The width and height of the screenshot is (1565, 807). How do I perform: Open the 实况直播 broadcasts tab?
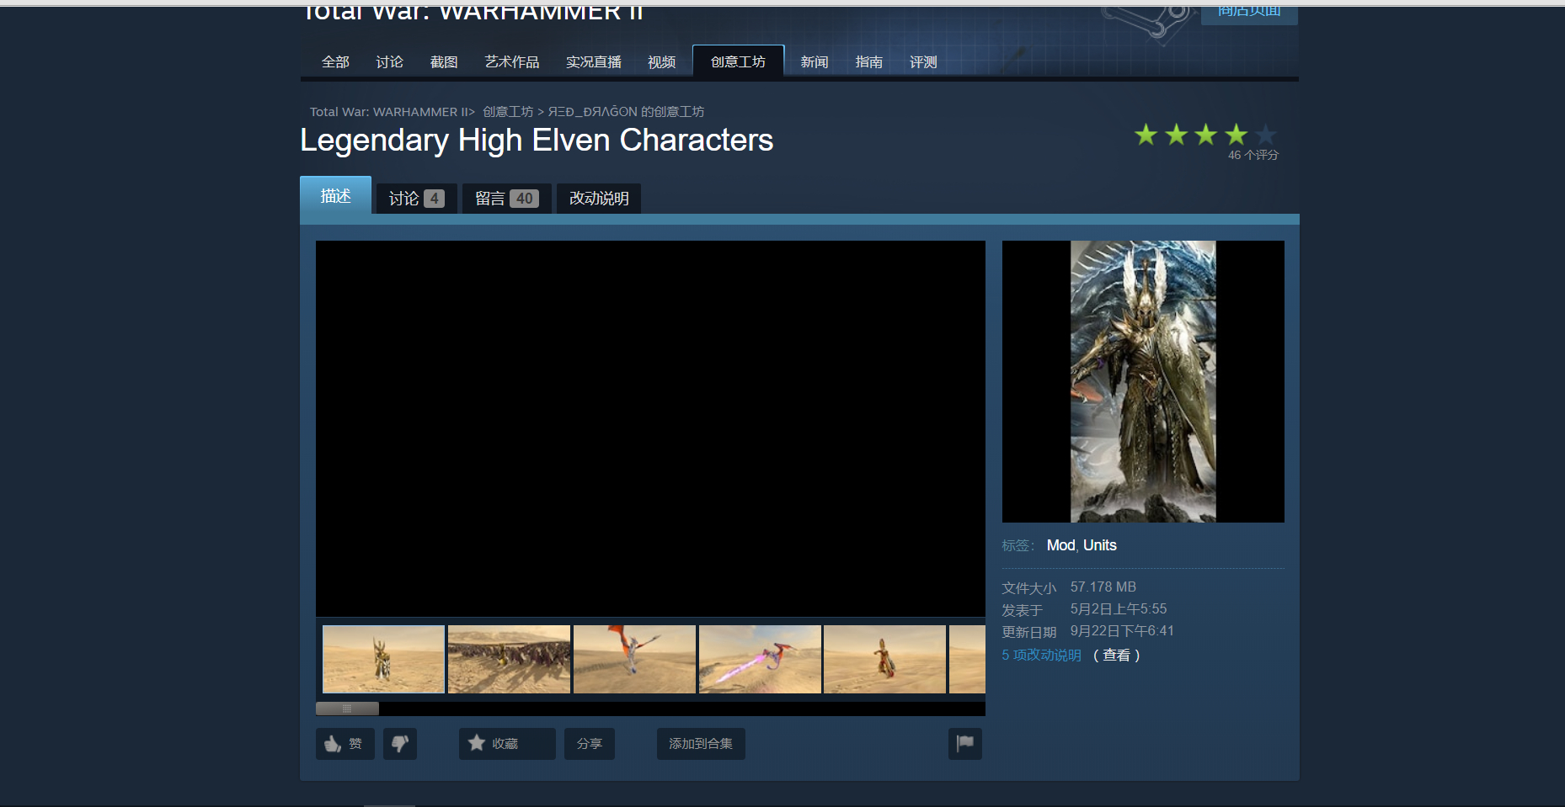[594, 62]
